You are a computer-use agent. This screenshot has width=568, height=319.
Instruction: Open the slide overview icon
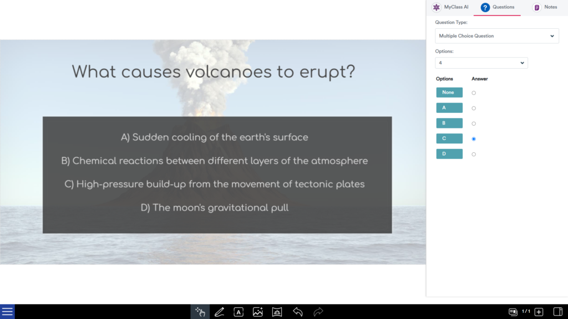click(x=513, y=311)
